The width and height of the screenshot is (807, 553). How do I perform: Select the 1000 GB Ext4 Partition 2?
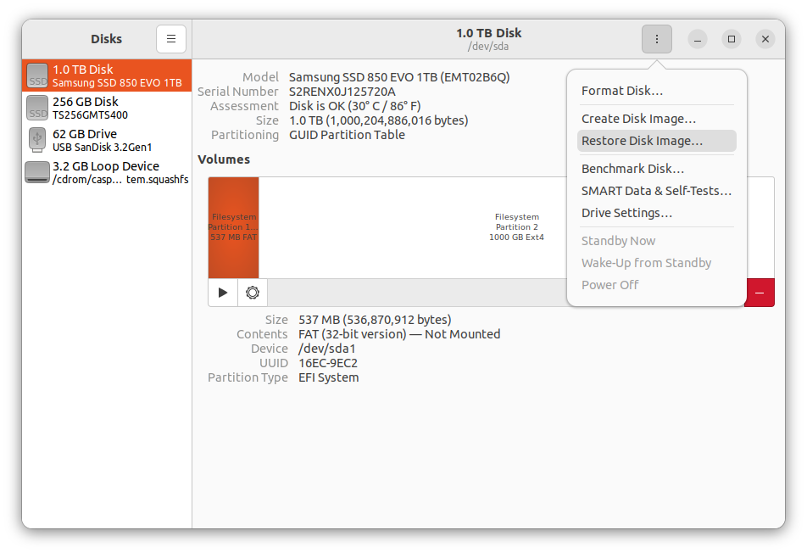517,227
